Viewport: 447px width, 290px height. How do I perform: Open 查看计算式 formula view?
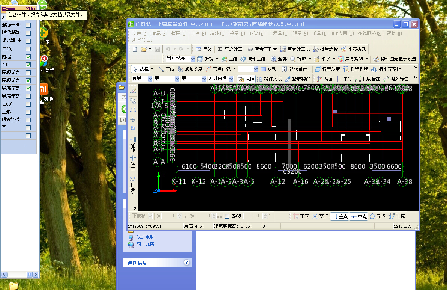click(295, 49)
